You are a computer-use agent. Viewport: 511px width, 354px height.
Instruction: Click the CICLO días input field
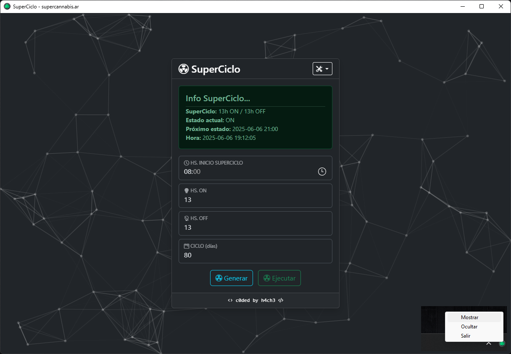point(255,255)
